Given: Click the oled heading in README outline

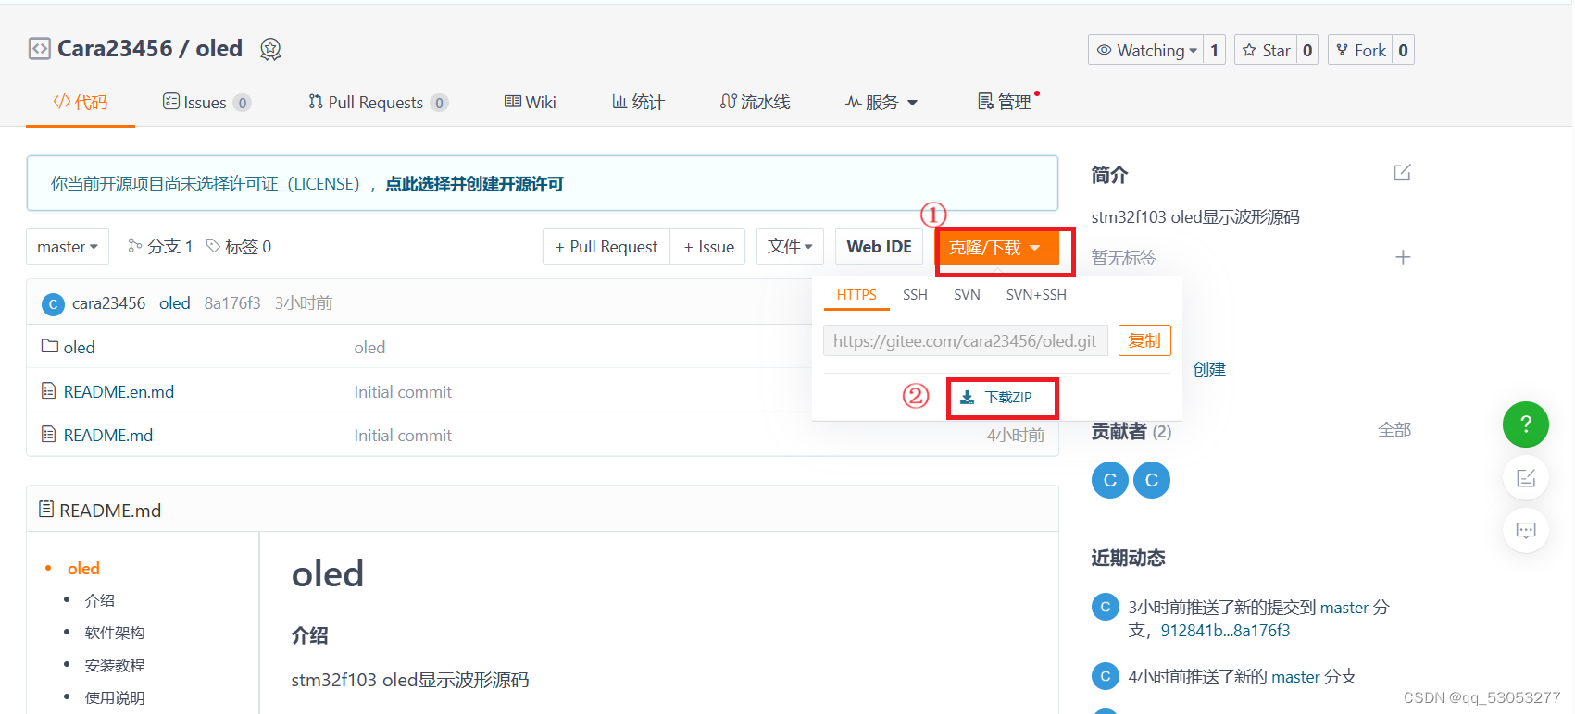Looking at the screenshot, I should pyautogui.click(x=83, y=569).
